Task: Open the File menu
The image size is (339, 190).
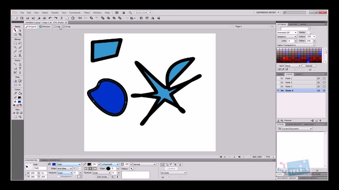Action: (x=22, y=13)
